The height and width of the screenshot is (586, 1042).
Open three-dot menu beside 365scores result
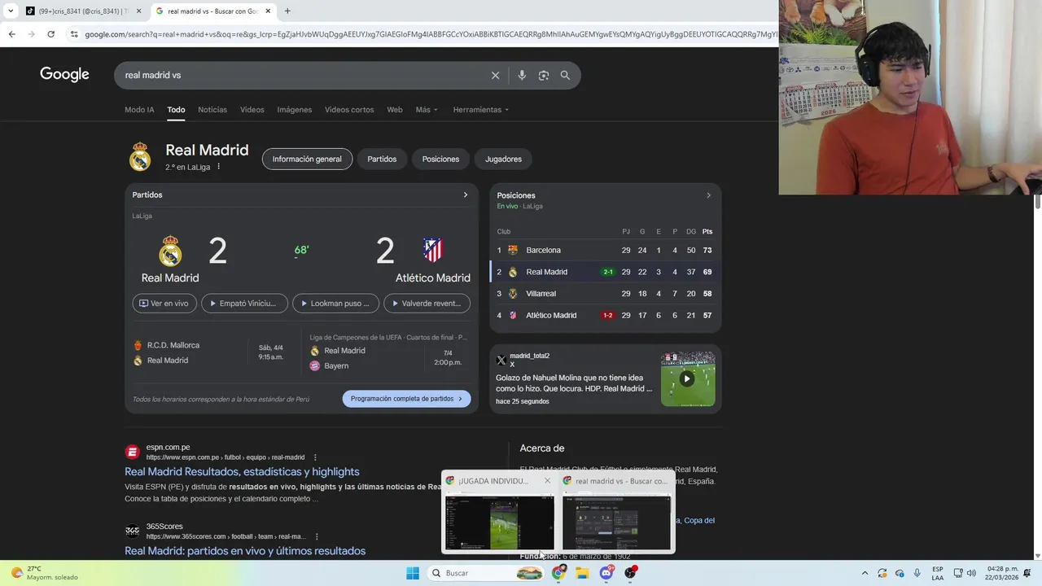317,536
